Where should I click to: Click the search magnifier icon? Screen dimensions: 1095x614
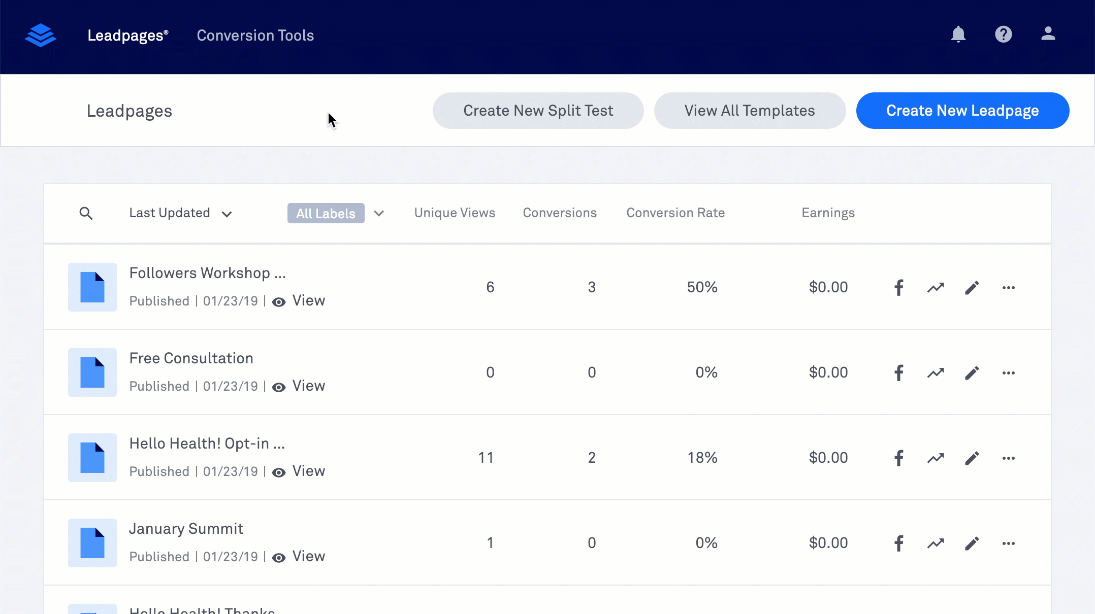tap(86, 213)
